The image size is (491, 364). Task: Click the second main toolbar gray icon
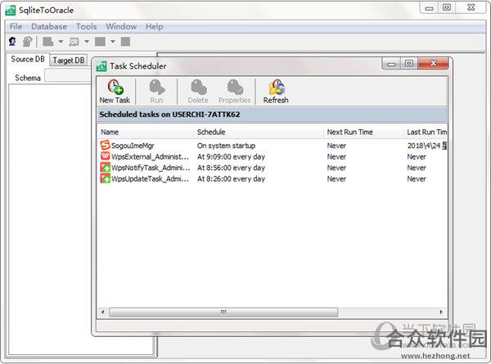click(x=28, y=42)
